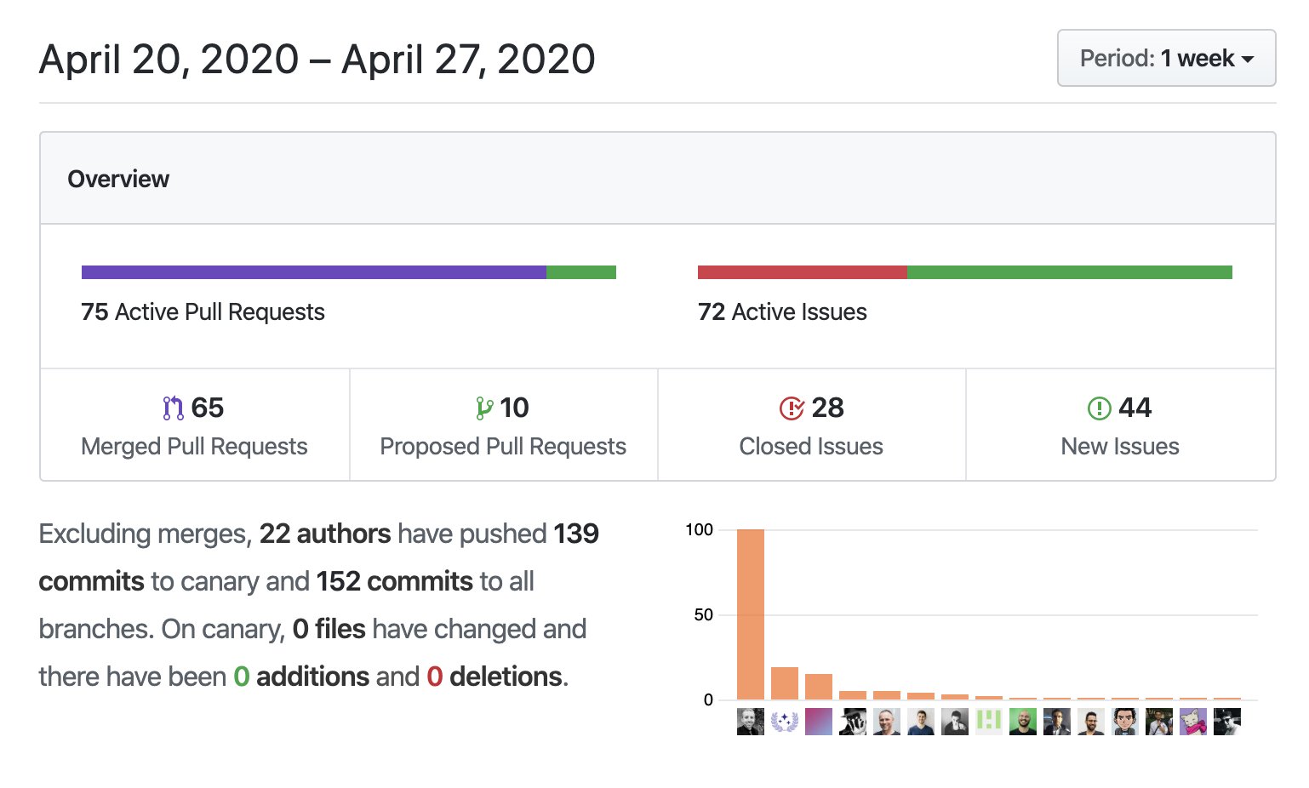The height and width of the screenshot is (788, 1309).
Task: Select the top contributor's black-and-white avatar
Action: (751, 722)
